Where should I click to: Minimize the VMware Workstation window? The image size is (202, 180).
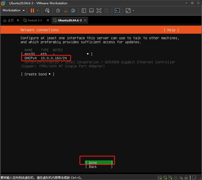click(186, 3)
